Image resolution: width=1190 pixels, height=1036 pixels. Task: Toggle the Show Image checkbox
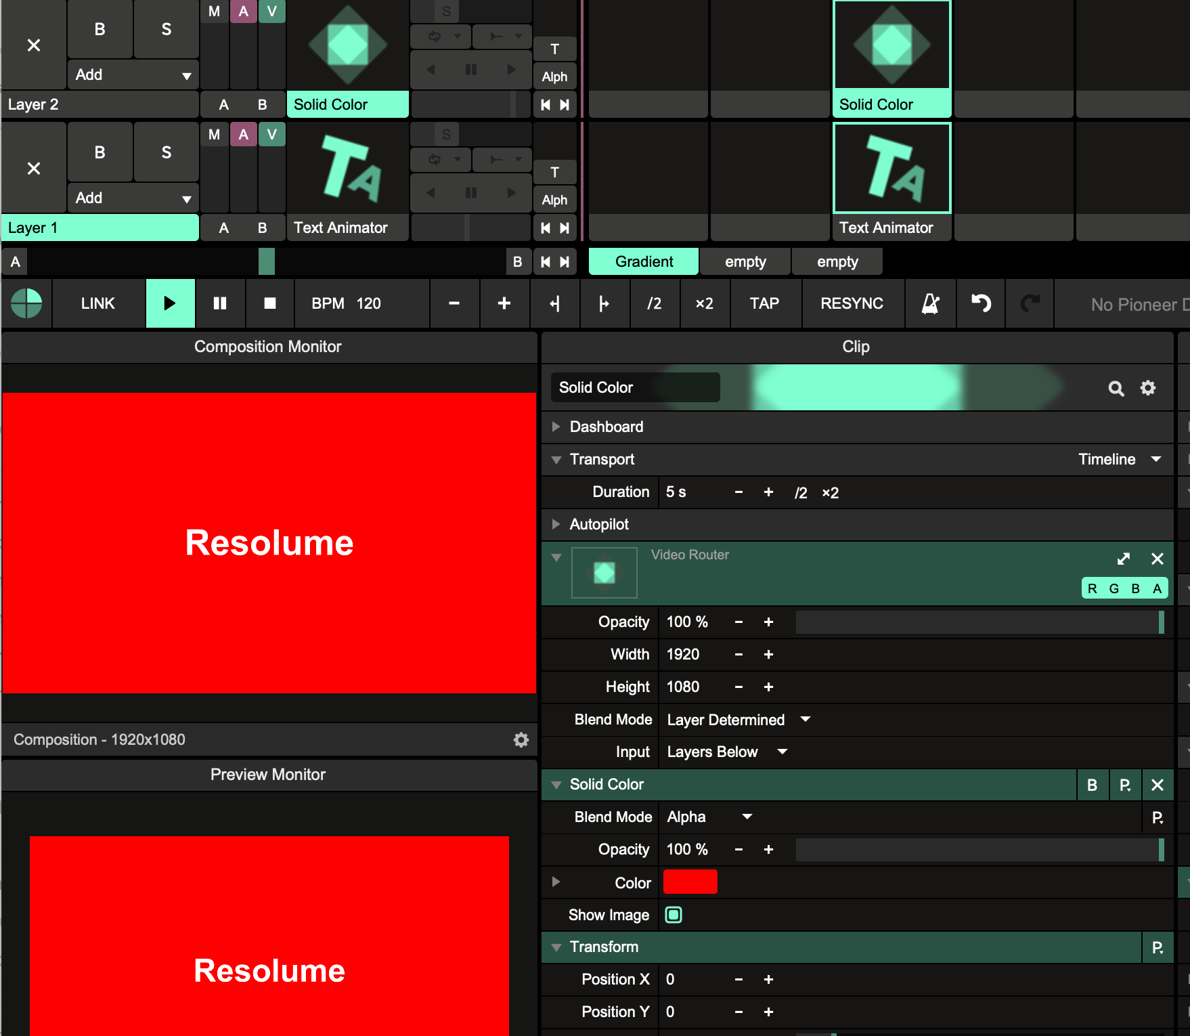click(x=674, y=915)
